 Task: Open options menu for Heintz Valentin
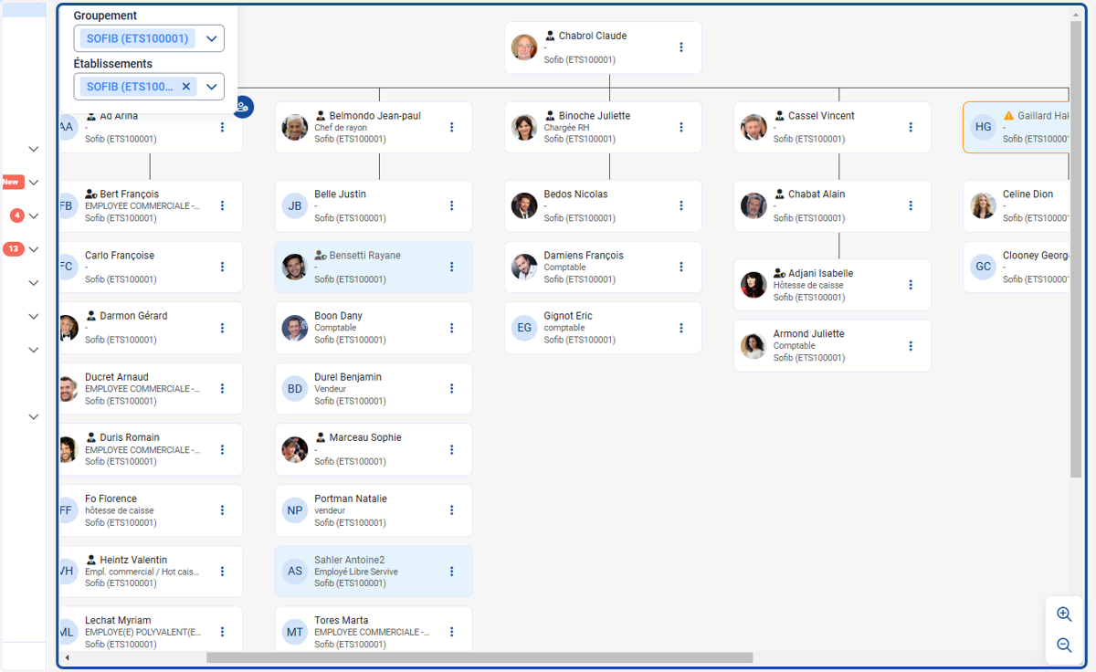[x=222, y=572]
